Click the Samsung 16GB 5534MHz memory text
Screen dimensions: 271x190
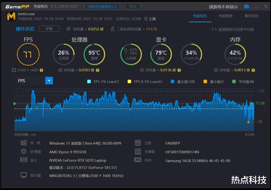click(x=198, y=161)
